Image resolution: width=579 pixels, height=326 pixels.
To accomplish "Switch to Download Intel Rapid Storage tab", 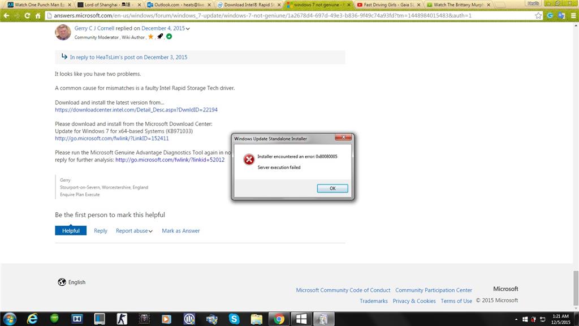I will (249, 5).
